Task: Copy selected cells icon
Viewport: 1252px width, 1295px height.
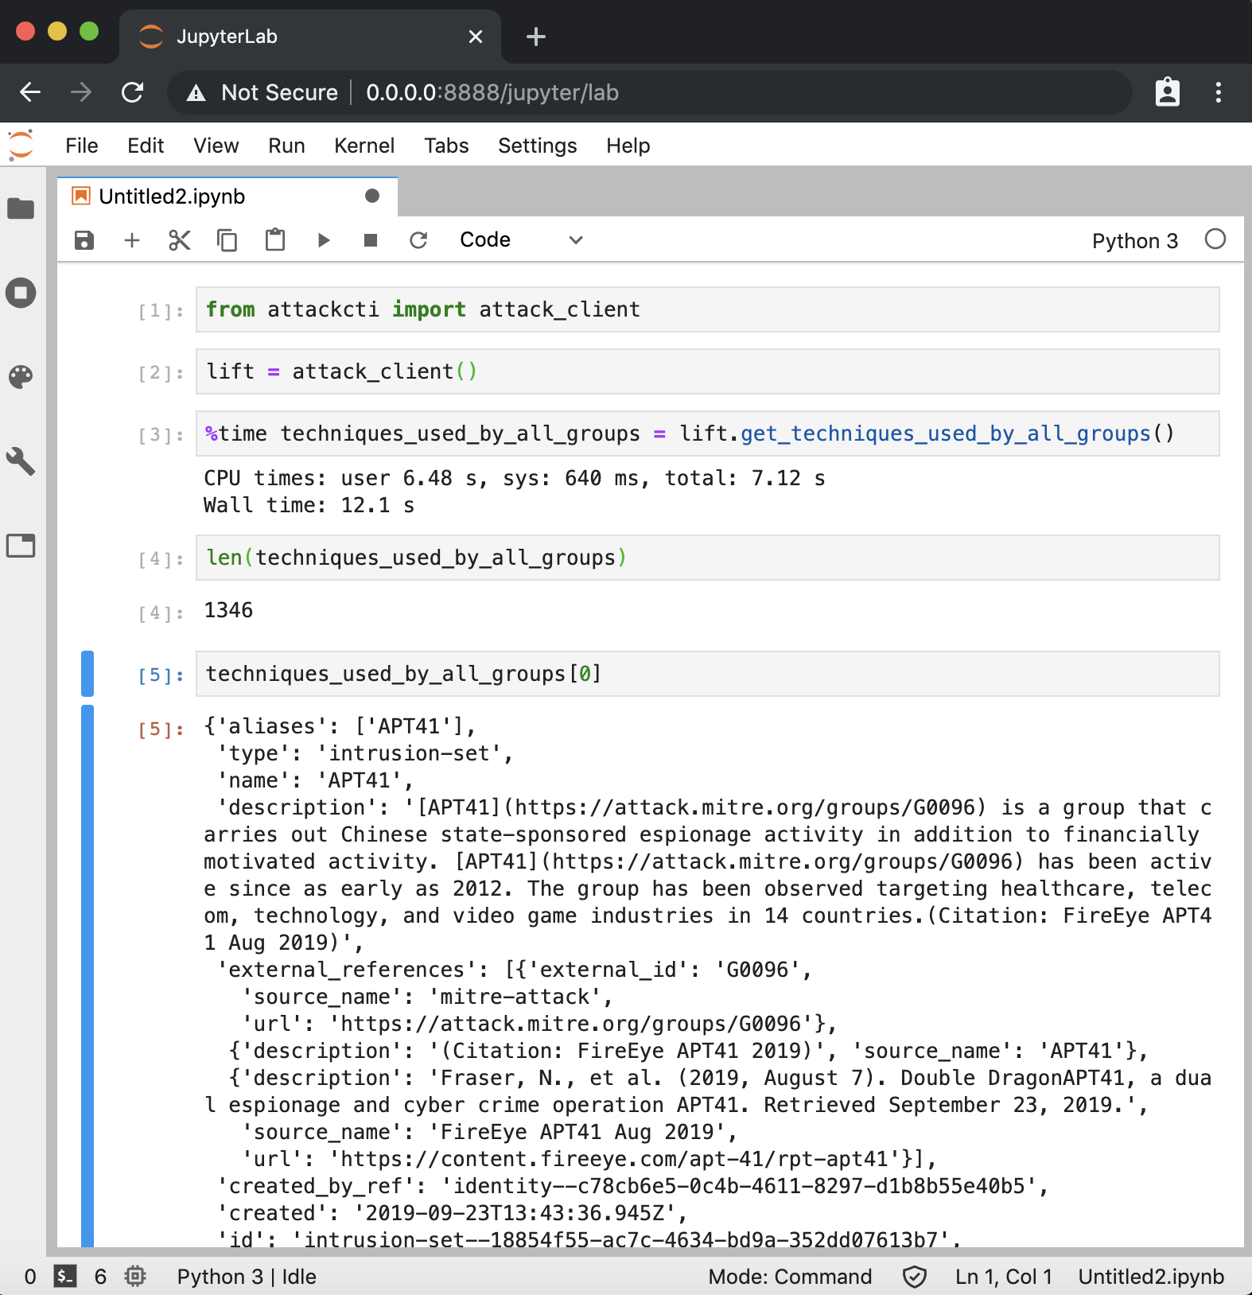Action: coord(227,240)
